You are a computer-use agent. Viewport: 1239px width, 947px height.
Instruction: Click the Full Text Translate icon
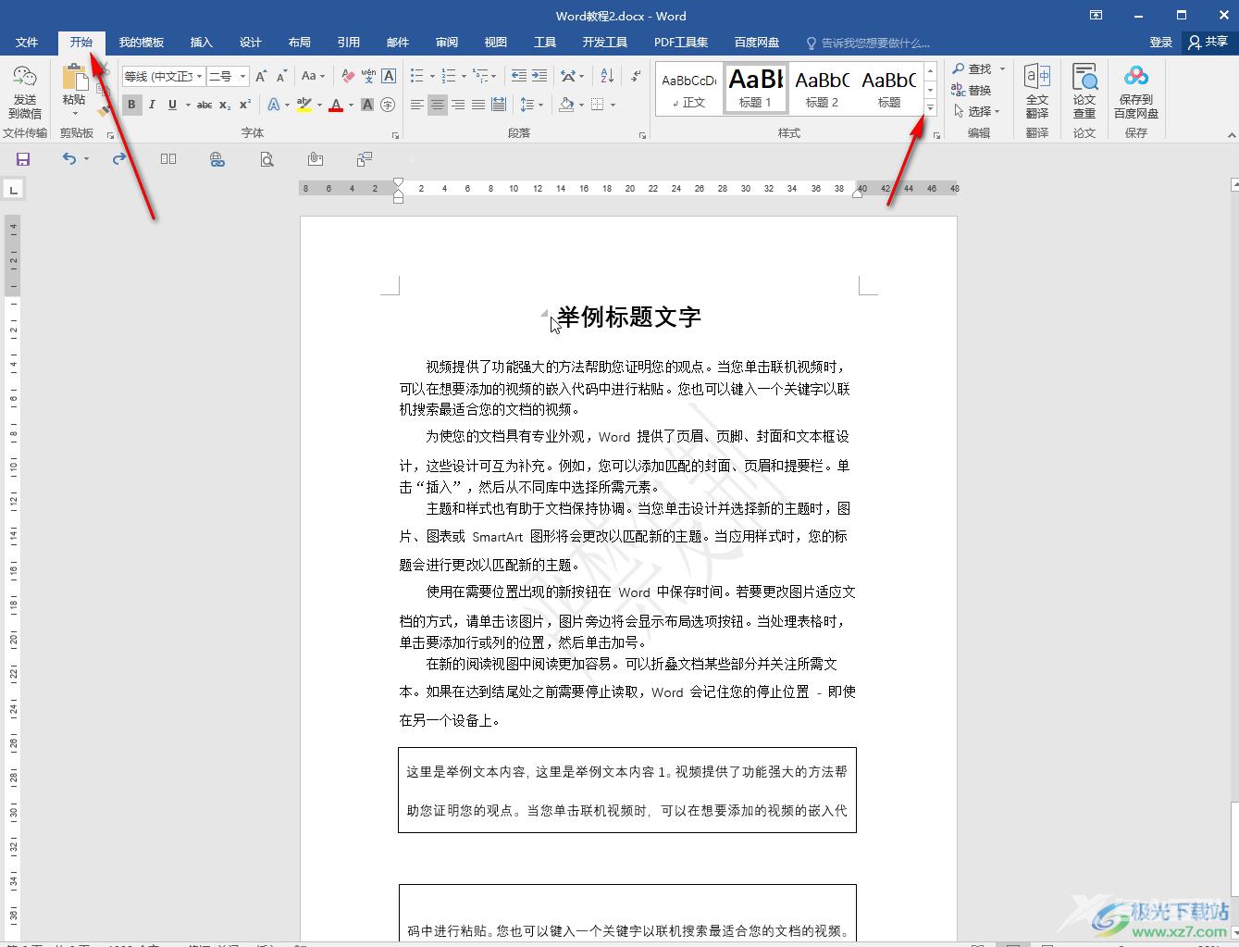click(1037, 91)
